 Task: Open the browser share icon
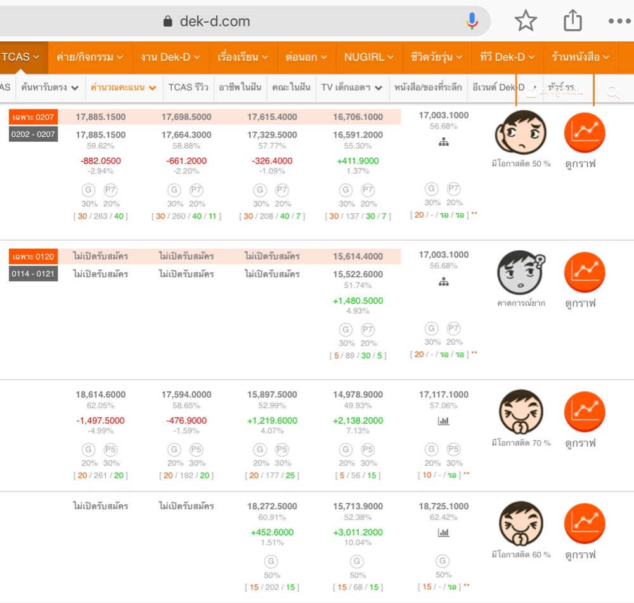(573, 21)
